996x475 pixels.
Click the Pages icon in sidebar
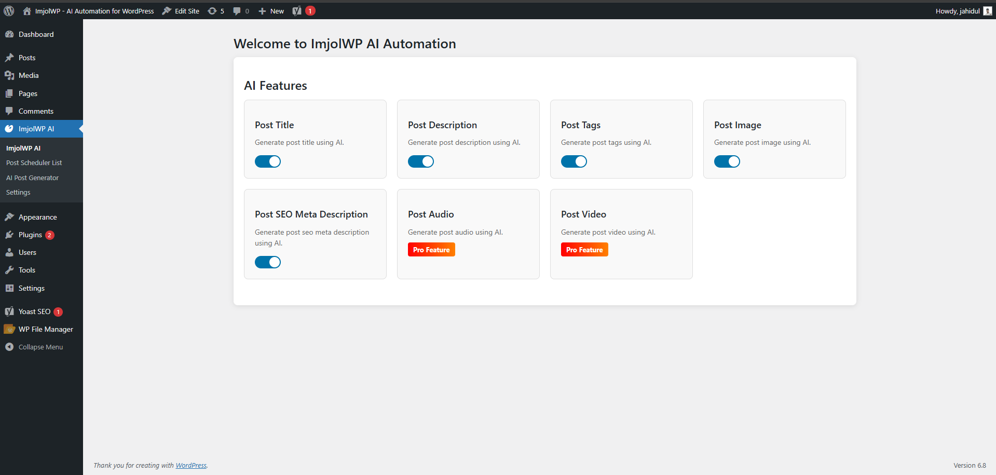9,93
